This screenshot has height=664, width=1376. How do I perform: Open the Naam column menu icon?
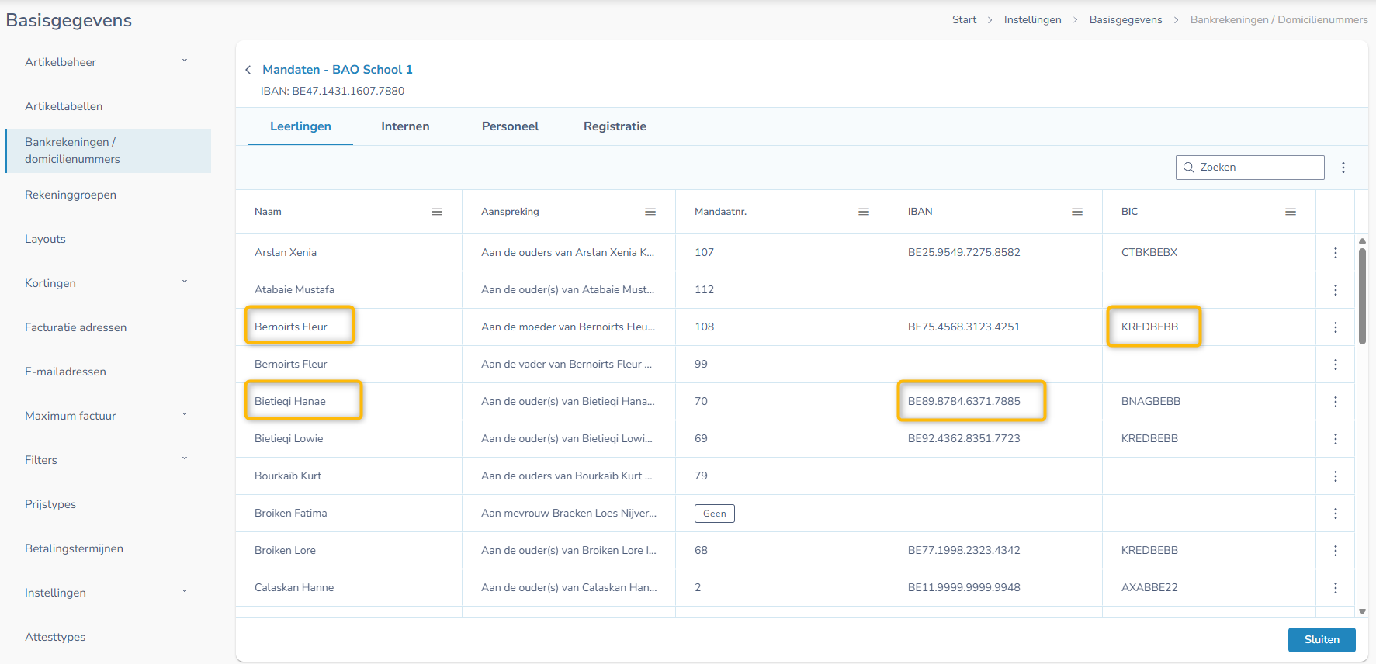coord(437,212)
